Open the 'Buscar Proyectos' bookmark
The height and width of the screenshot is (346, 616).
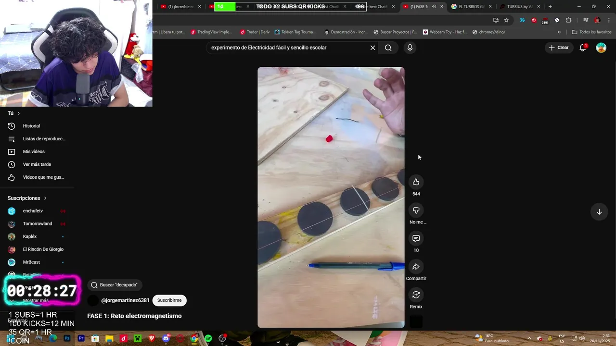[396, 32]
